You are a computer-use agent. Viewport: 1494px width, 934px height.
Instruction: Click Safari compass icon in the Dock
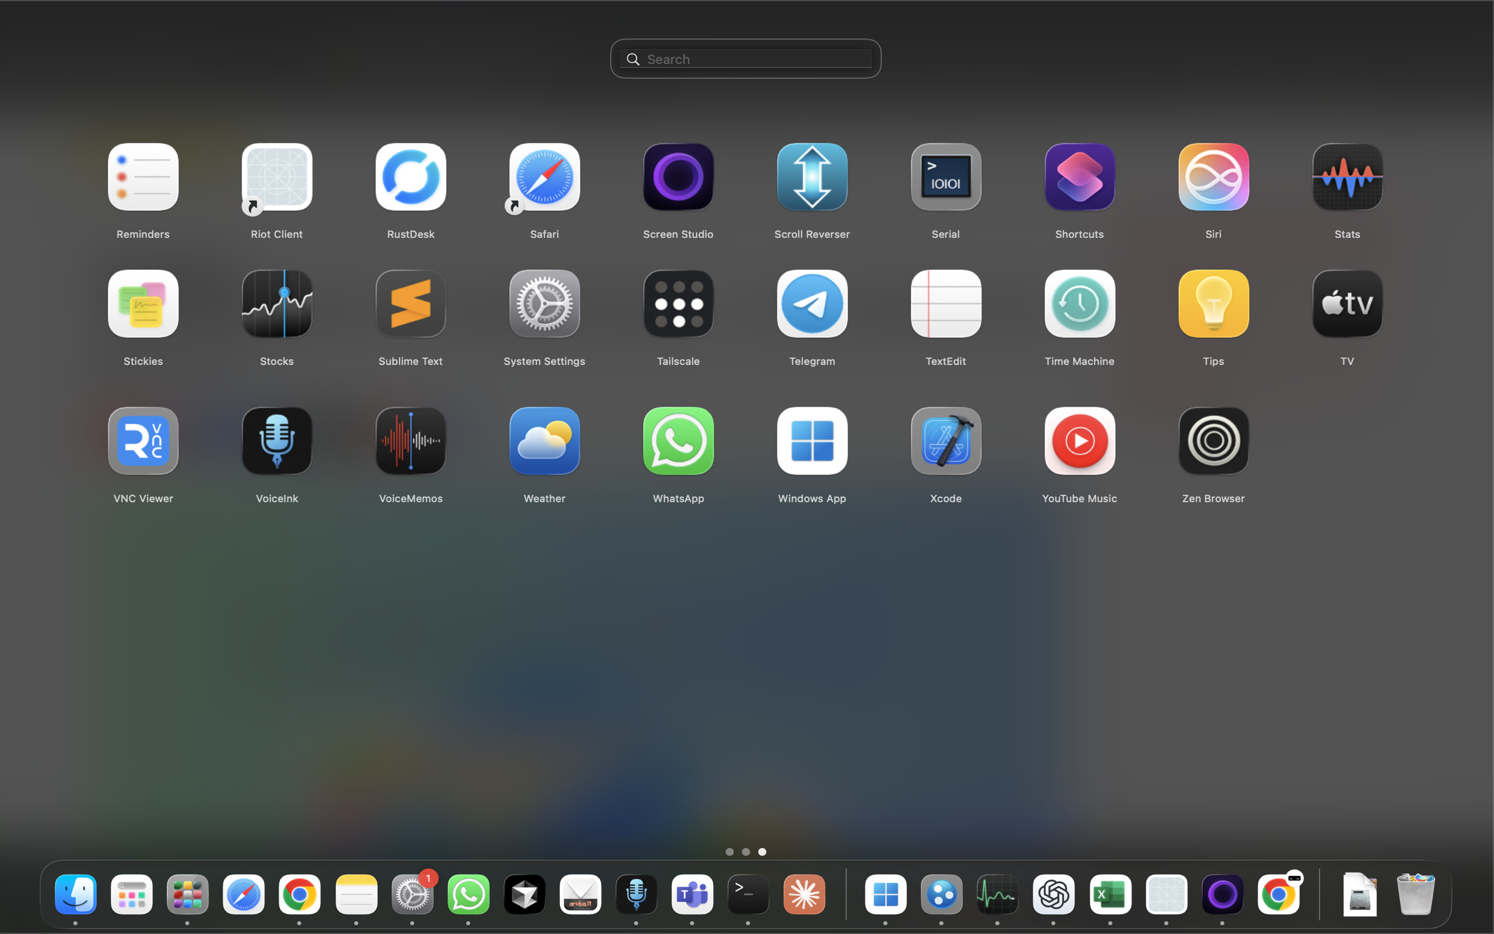(x=244, y=895)
